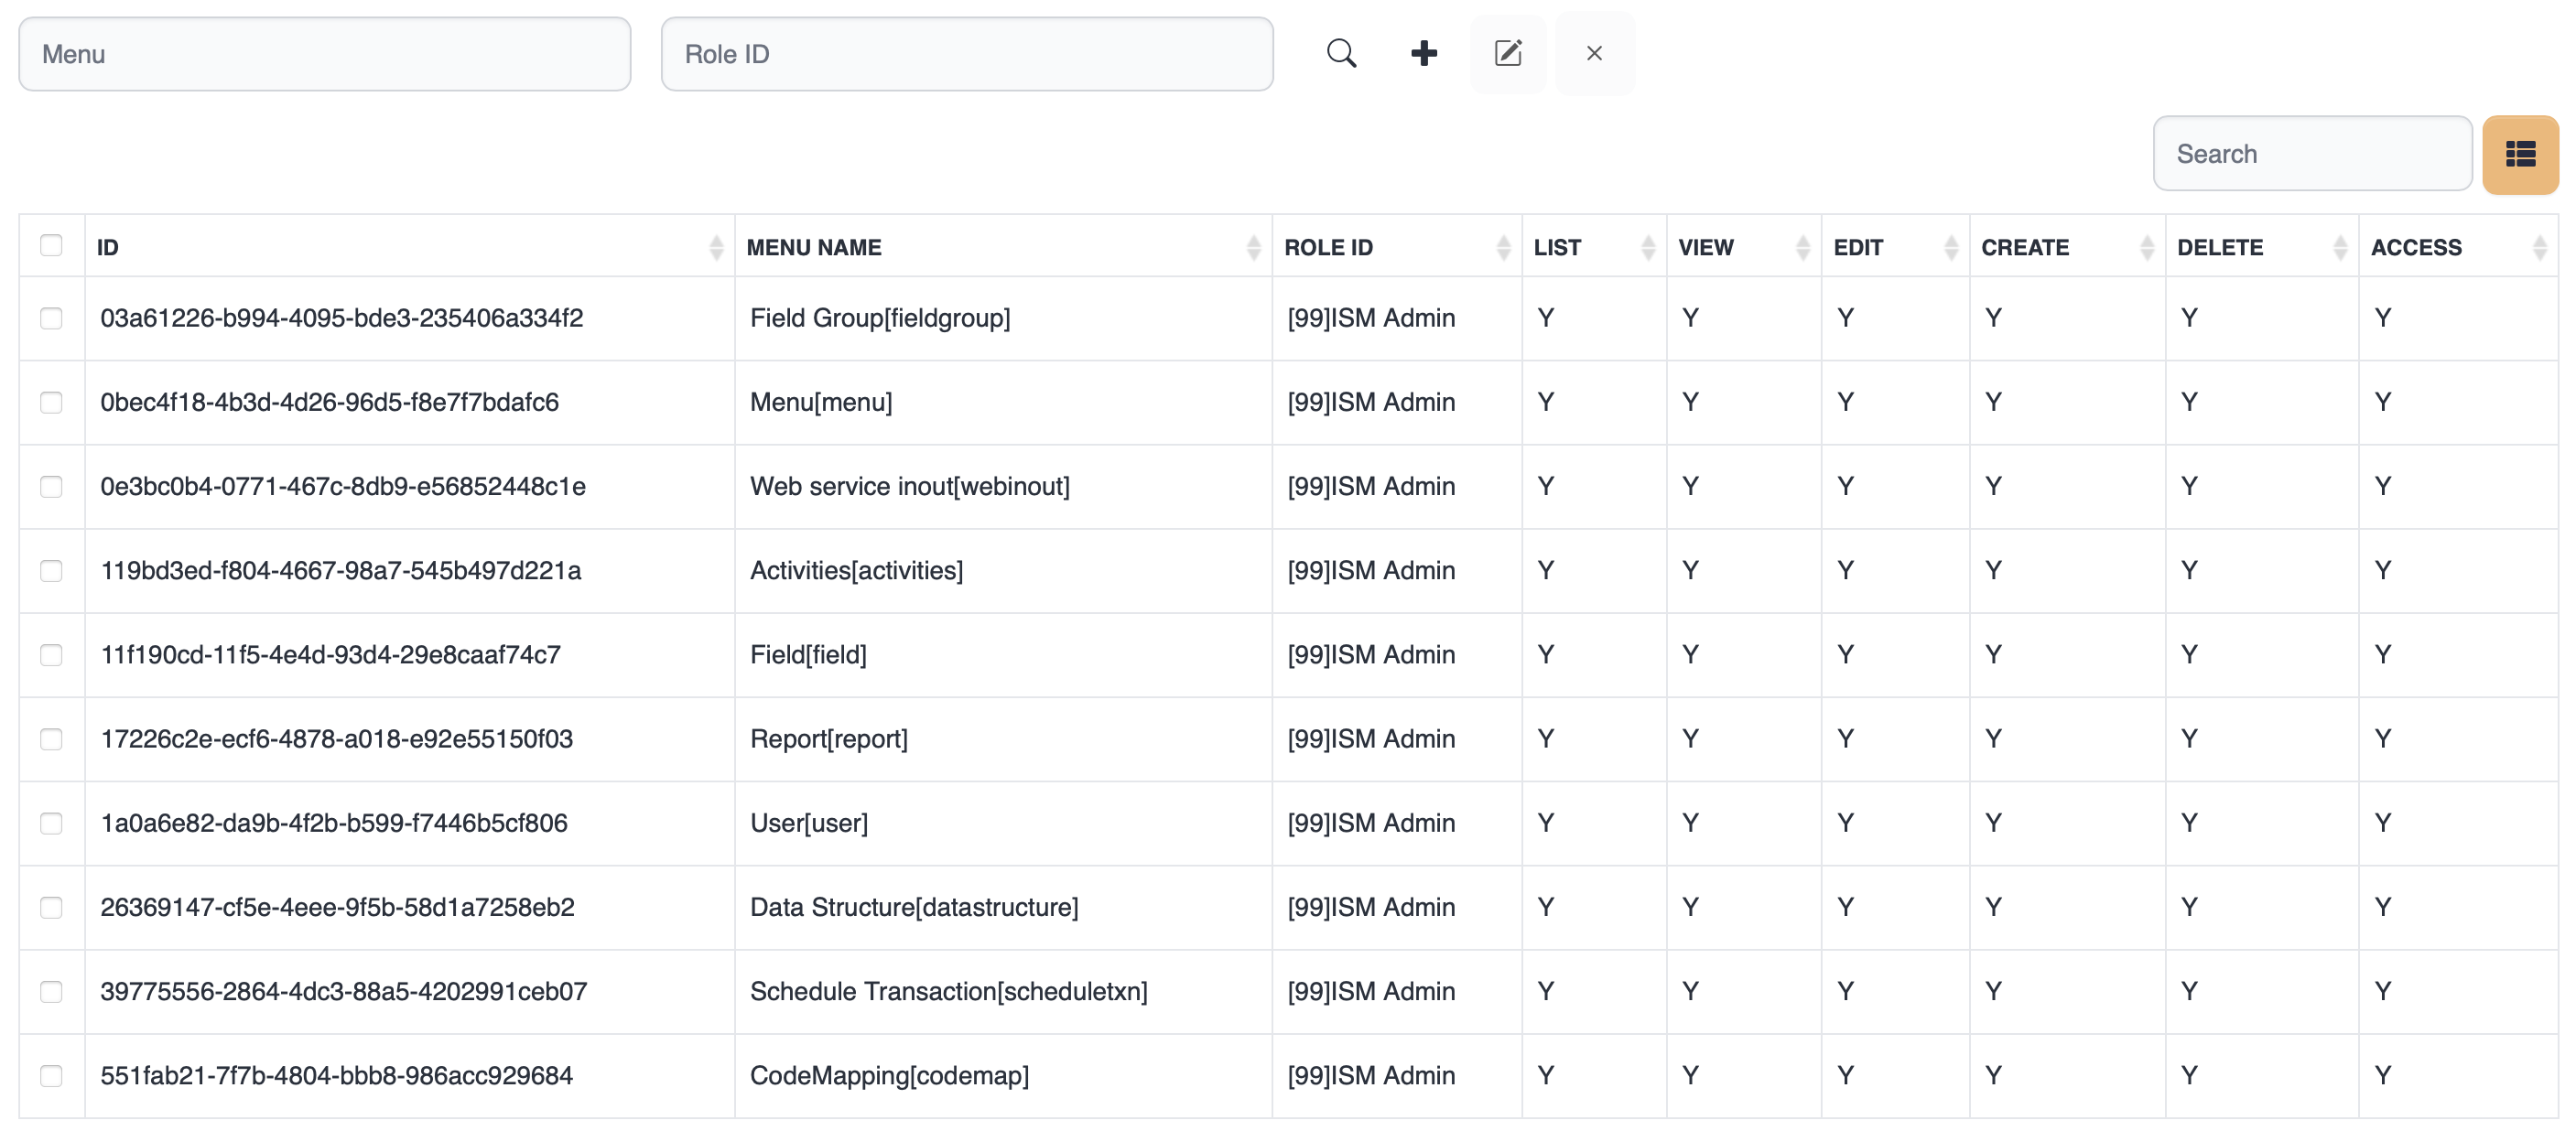This screenshot has width=2576, height=1131.
Task: Tick checkbox for Report[report] row
Action: coord(51,739)
